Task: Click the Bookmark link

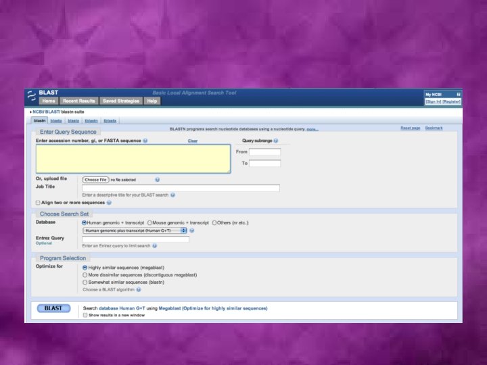Action: [434, 128]
